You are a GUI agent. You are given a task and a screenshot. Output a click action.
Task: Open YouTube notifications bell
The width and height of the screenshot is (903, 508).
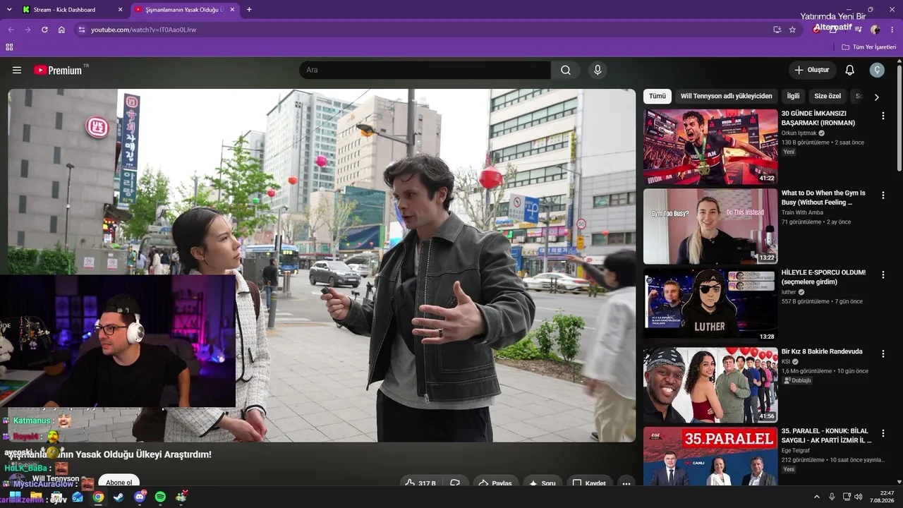(x=850, y=70)
